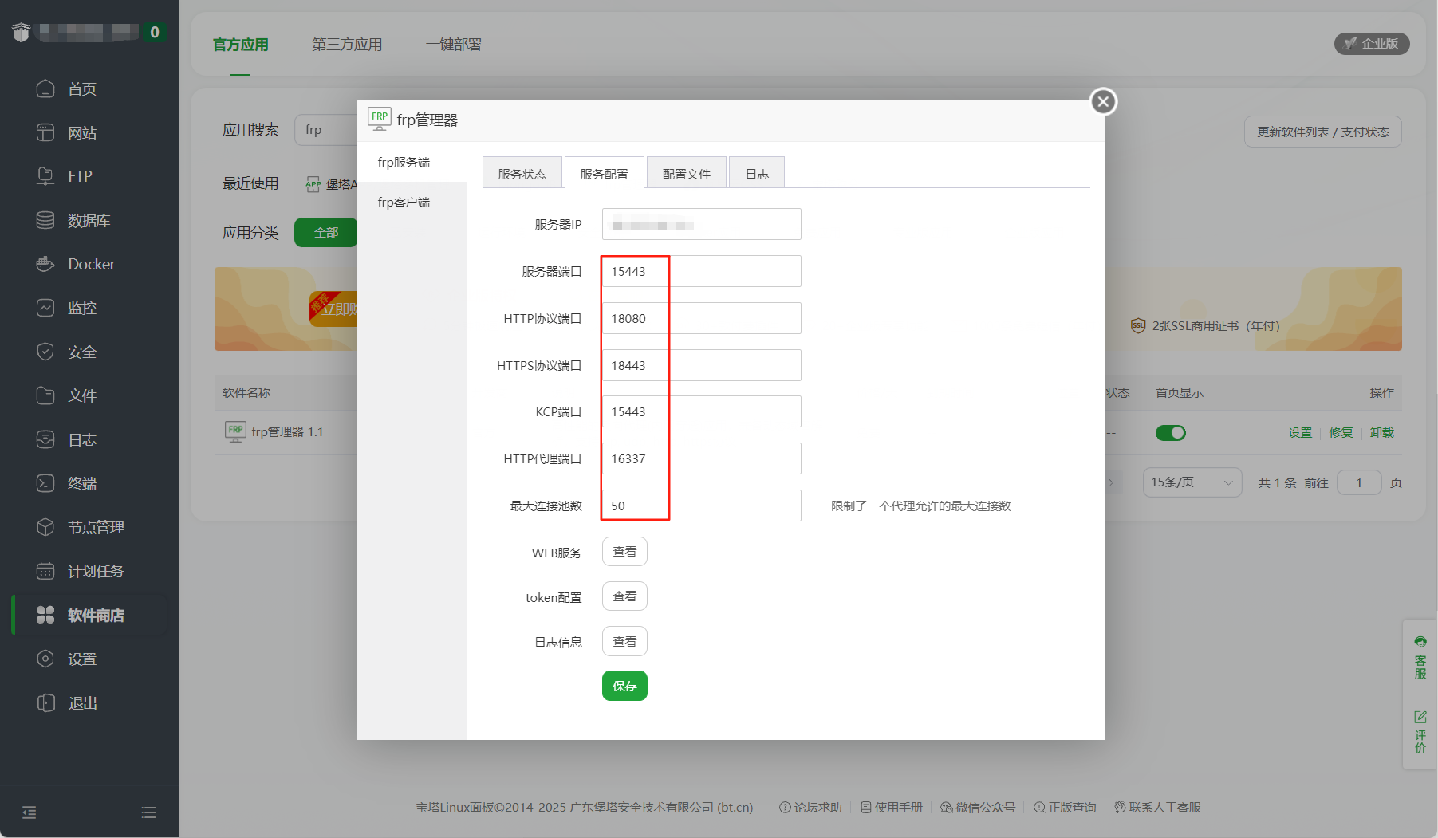Open 计划任务 scheduled tasks
This screenshot has height=838, width=1438.
pyautogui.click(x=94, y=570)
